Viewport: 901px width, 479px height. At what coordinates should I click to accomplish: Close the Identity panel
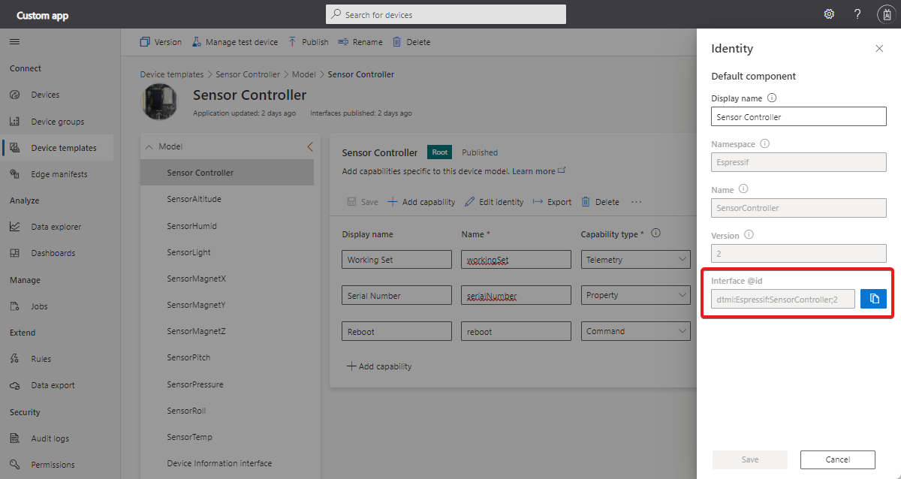pos(879,48)
